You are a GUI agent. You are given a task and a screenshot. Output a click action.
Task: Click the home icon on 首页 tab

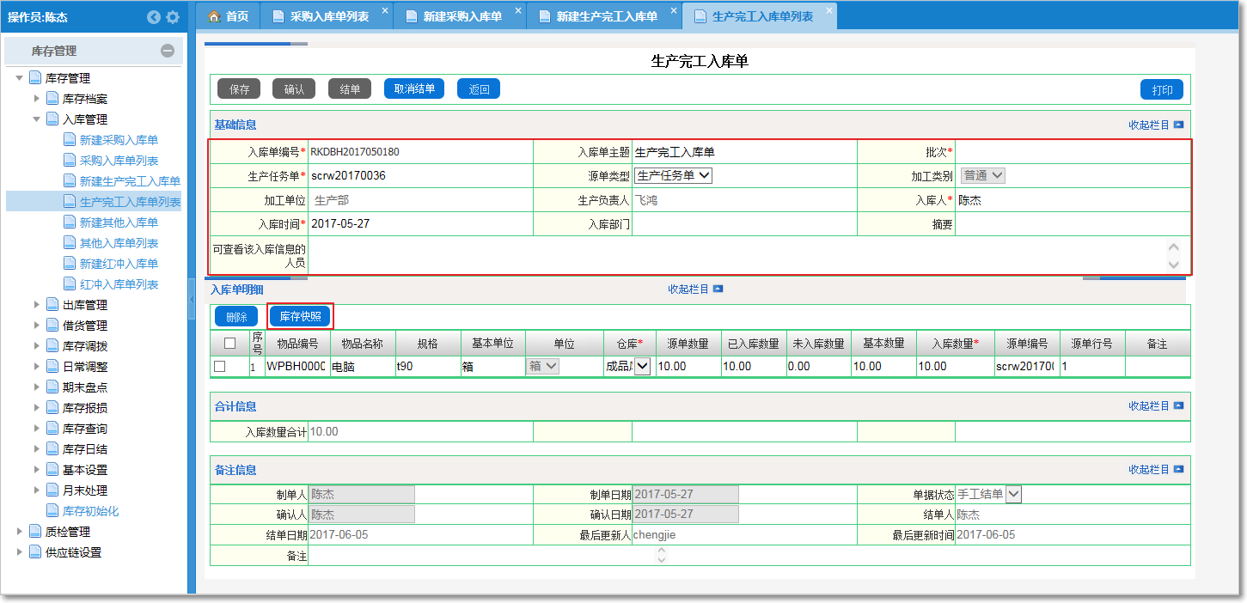coord(215,16)
